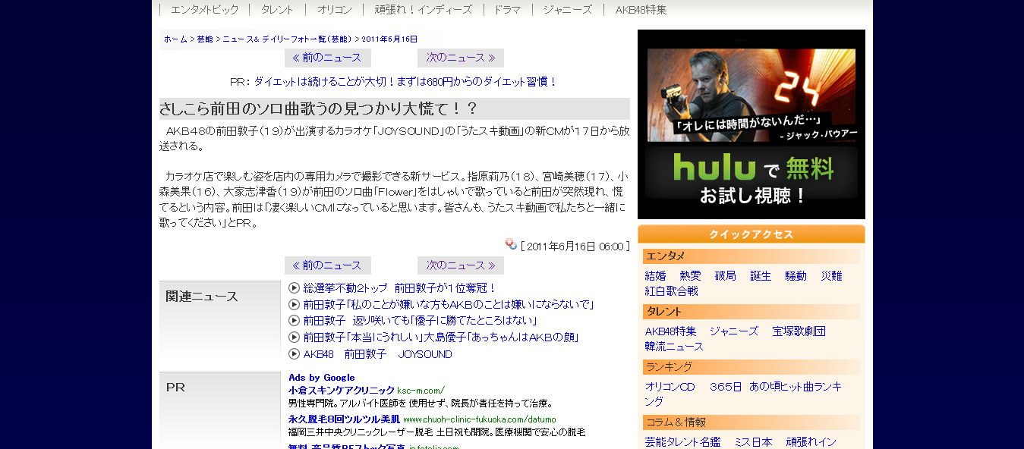Open the PR diet habit ad link
The image size is (1024, 449).
[x=406, y=82]
